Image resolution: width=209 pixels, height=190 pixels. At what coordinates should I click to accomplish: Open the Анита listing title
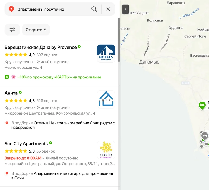pos(11,93)
